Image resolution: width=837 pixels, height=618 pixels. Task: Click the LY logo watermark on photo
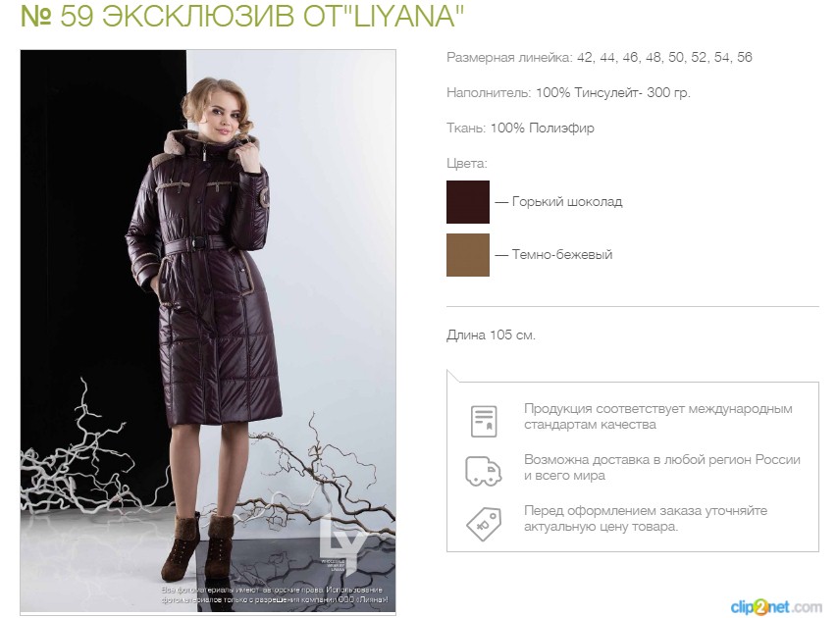click(342, 543)
